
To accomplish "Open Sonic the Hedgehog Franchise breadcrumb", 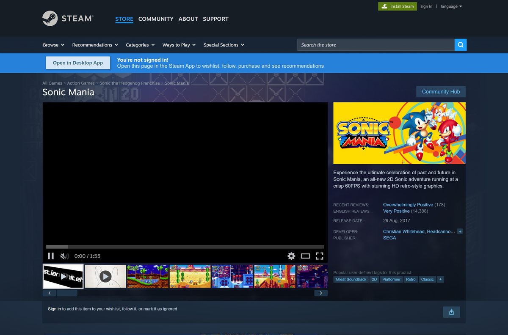I will click(130, 83).
